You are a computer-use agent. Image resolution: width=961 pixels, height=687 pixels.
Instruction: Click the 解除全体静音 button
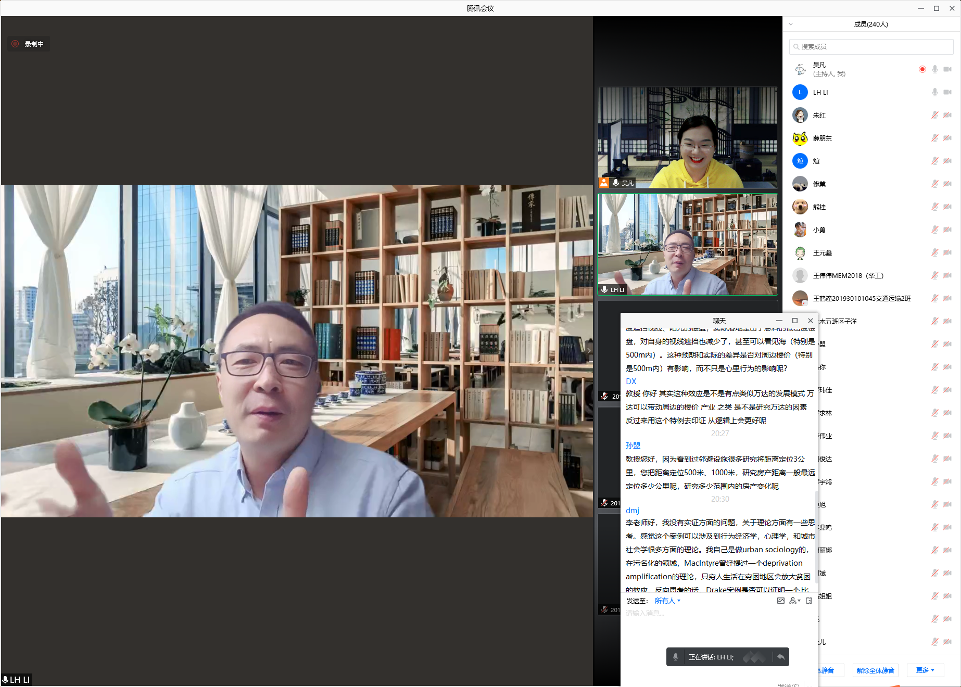(x=875, y=670)
